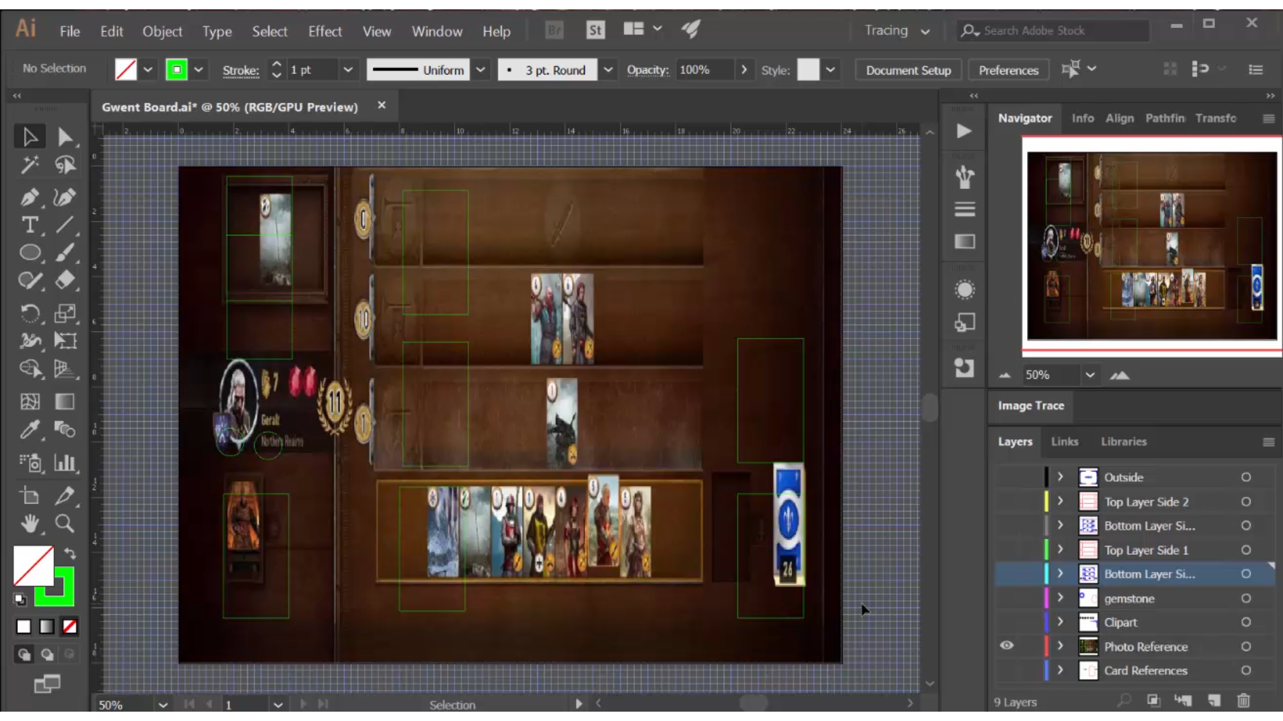Viewport: 1283px width, 721px height.
Task: Switch to the Libraries tab
Action: [1123, 441]
